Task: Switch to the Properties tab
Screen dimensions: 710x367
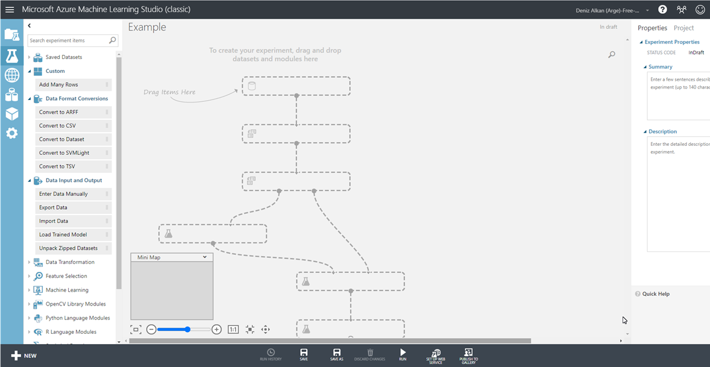Action: tap(653, 28)
